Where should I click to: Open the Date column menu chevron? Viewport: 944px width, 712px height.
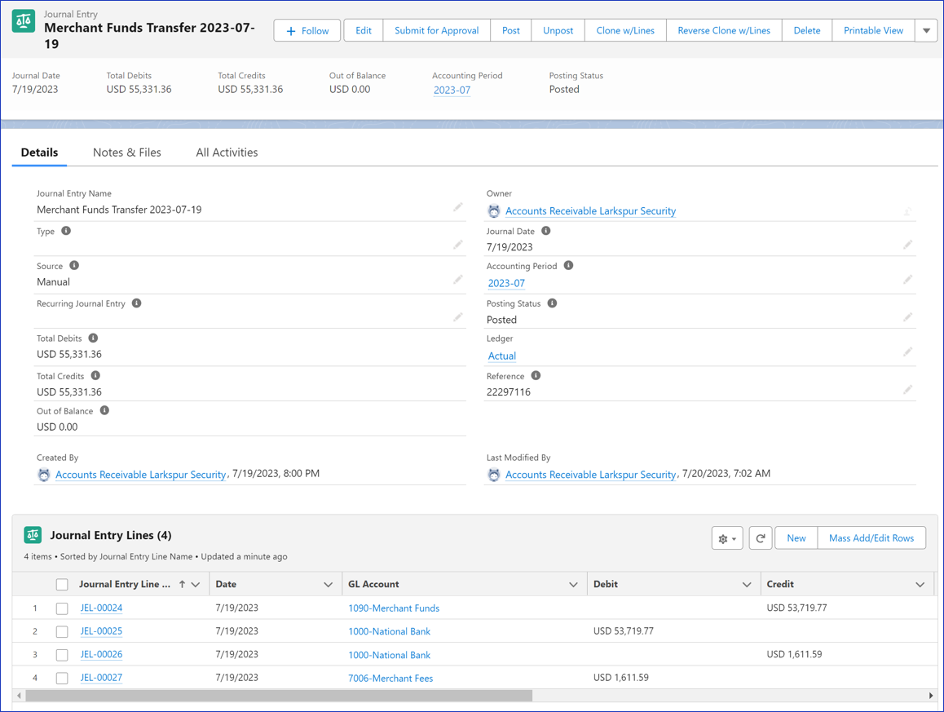[328, 584]
